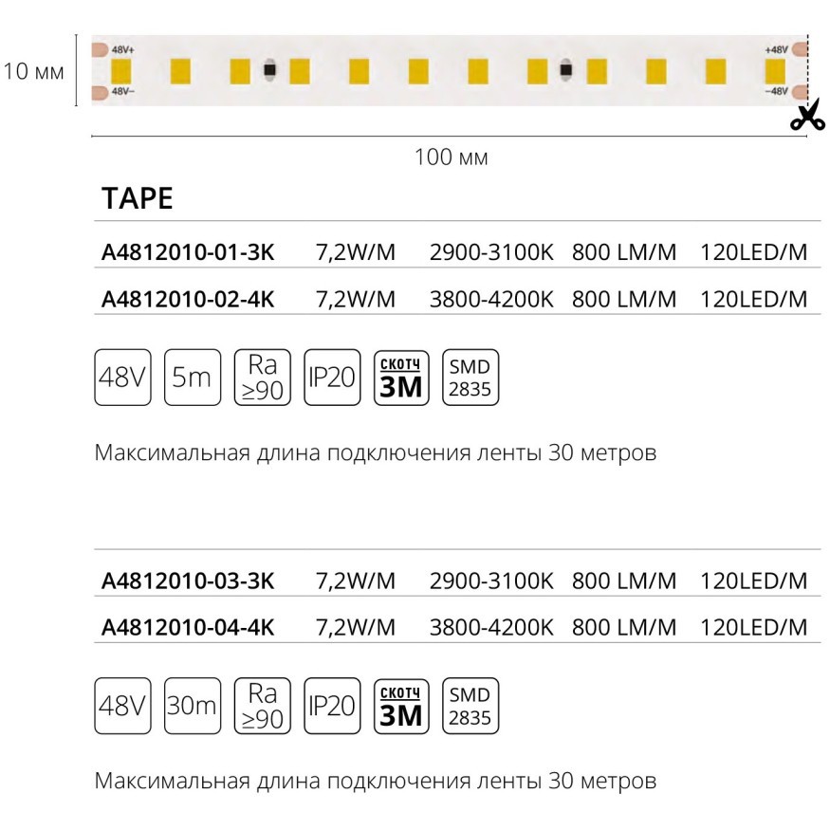Click the 48V icon in first row

(x=122, y=378)
